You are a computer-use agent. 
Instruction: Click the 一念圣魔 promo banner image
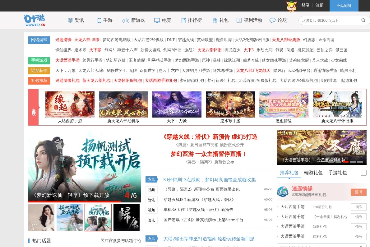[322, 147]
